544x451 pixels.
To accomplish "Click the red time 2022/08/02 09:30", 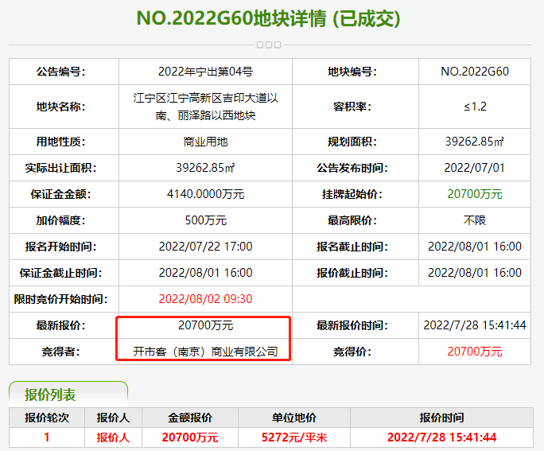I will [x=205, y=299].
